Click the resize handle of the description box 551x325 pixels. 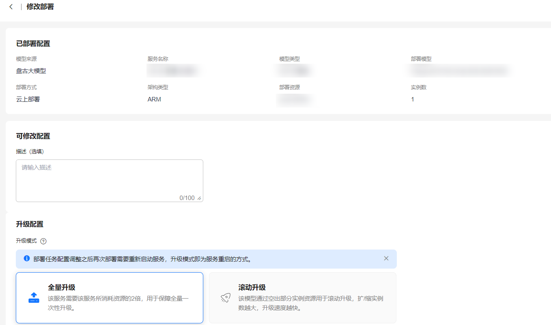199,198
